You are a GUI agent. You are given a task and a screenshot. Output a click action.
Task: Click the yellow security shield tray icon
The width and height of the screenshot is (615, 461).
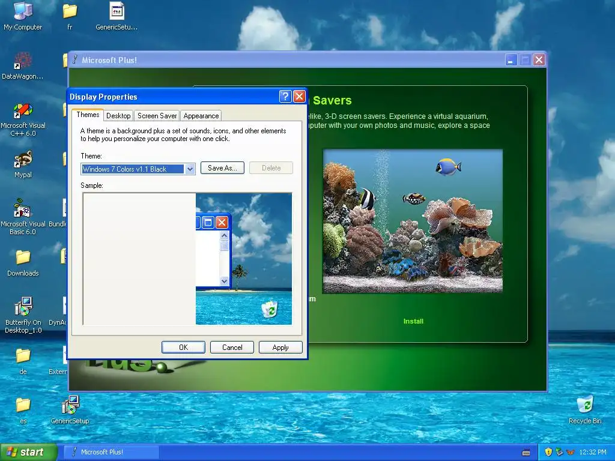pyautogui.click(x=548, y=452)
